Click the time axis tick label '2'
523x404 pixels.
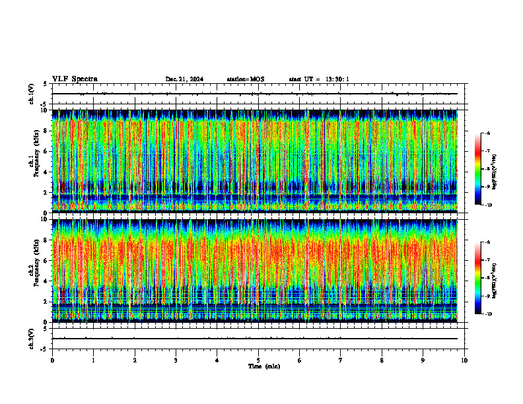[x=135, y=360]
